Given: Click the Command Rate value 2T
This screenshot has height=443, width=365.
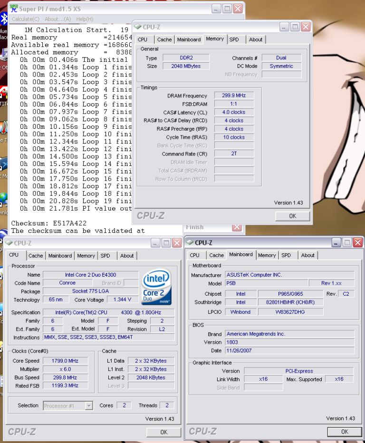Looking at the screenshot, I should click(234, 154).
